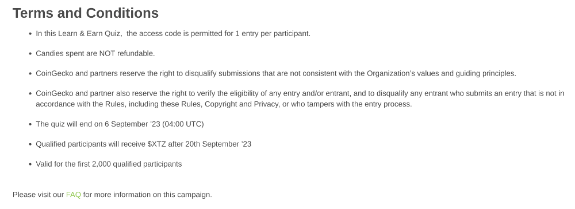Viewport: 575px width, 209px height.
Task: Click the eligibility verification rule first line
Action: 300,93
